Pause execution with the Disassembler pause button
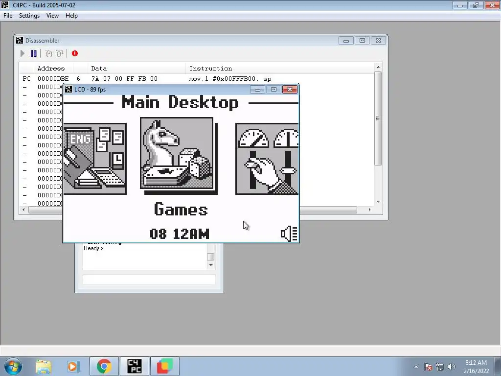Image resolution: width=501 pixels, height=376 pixels. click(x=34, y=53)
